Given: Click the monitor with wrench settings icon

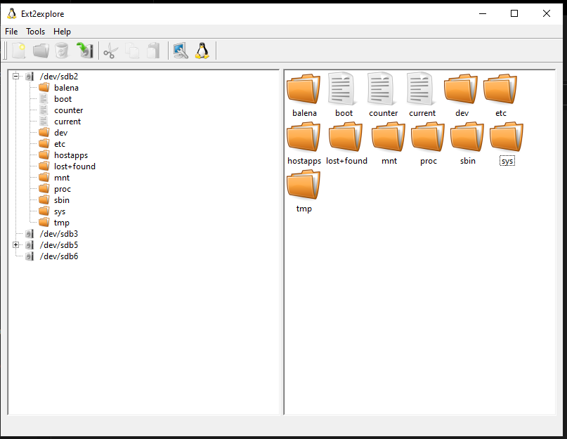Looking at the screenshot, I should [181, 51].
